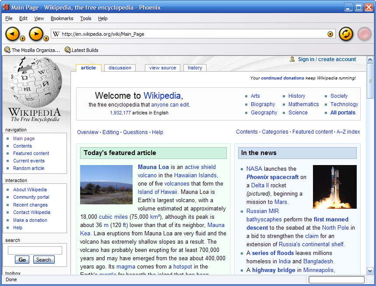Open the Geography portal link
The height and width of the screenshot is (286, 376).
click(x=264, y=113)
